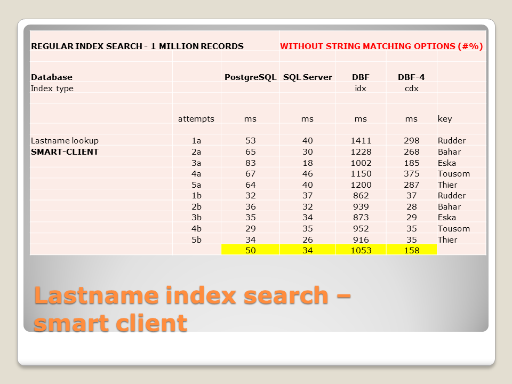The width and height of the screenshot is (512, 384).
Task: Click highlighted DBF average '1053'
Action: coord(361,251)
